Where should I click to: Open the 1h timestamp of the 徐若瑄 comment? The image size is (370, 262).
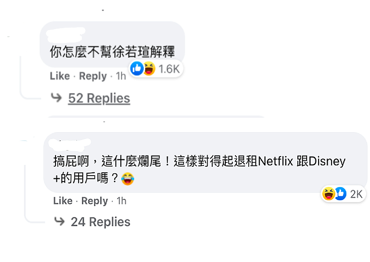pyautogui.click(x=120, y=76)
